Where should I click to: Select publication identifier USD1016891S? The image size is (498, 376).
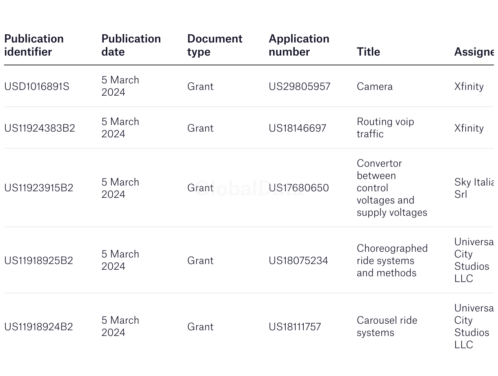coord(37,86)
